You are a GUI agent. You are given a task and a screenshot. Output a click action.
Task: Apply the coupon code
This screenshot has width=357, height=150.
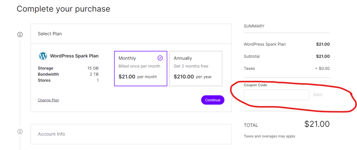coord(318,94)
